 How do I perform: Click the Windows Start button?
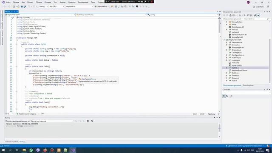[3, 150]
